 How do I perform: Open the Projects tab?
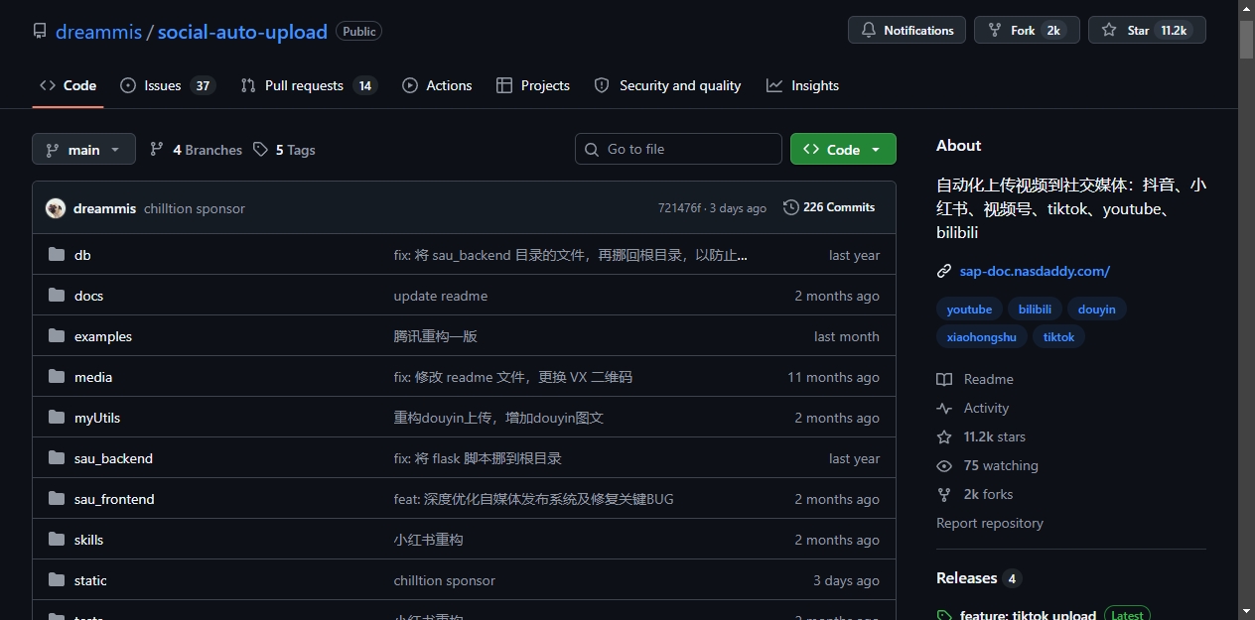click(533, 85)
